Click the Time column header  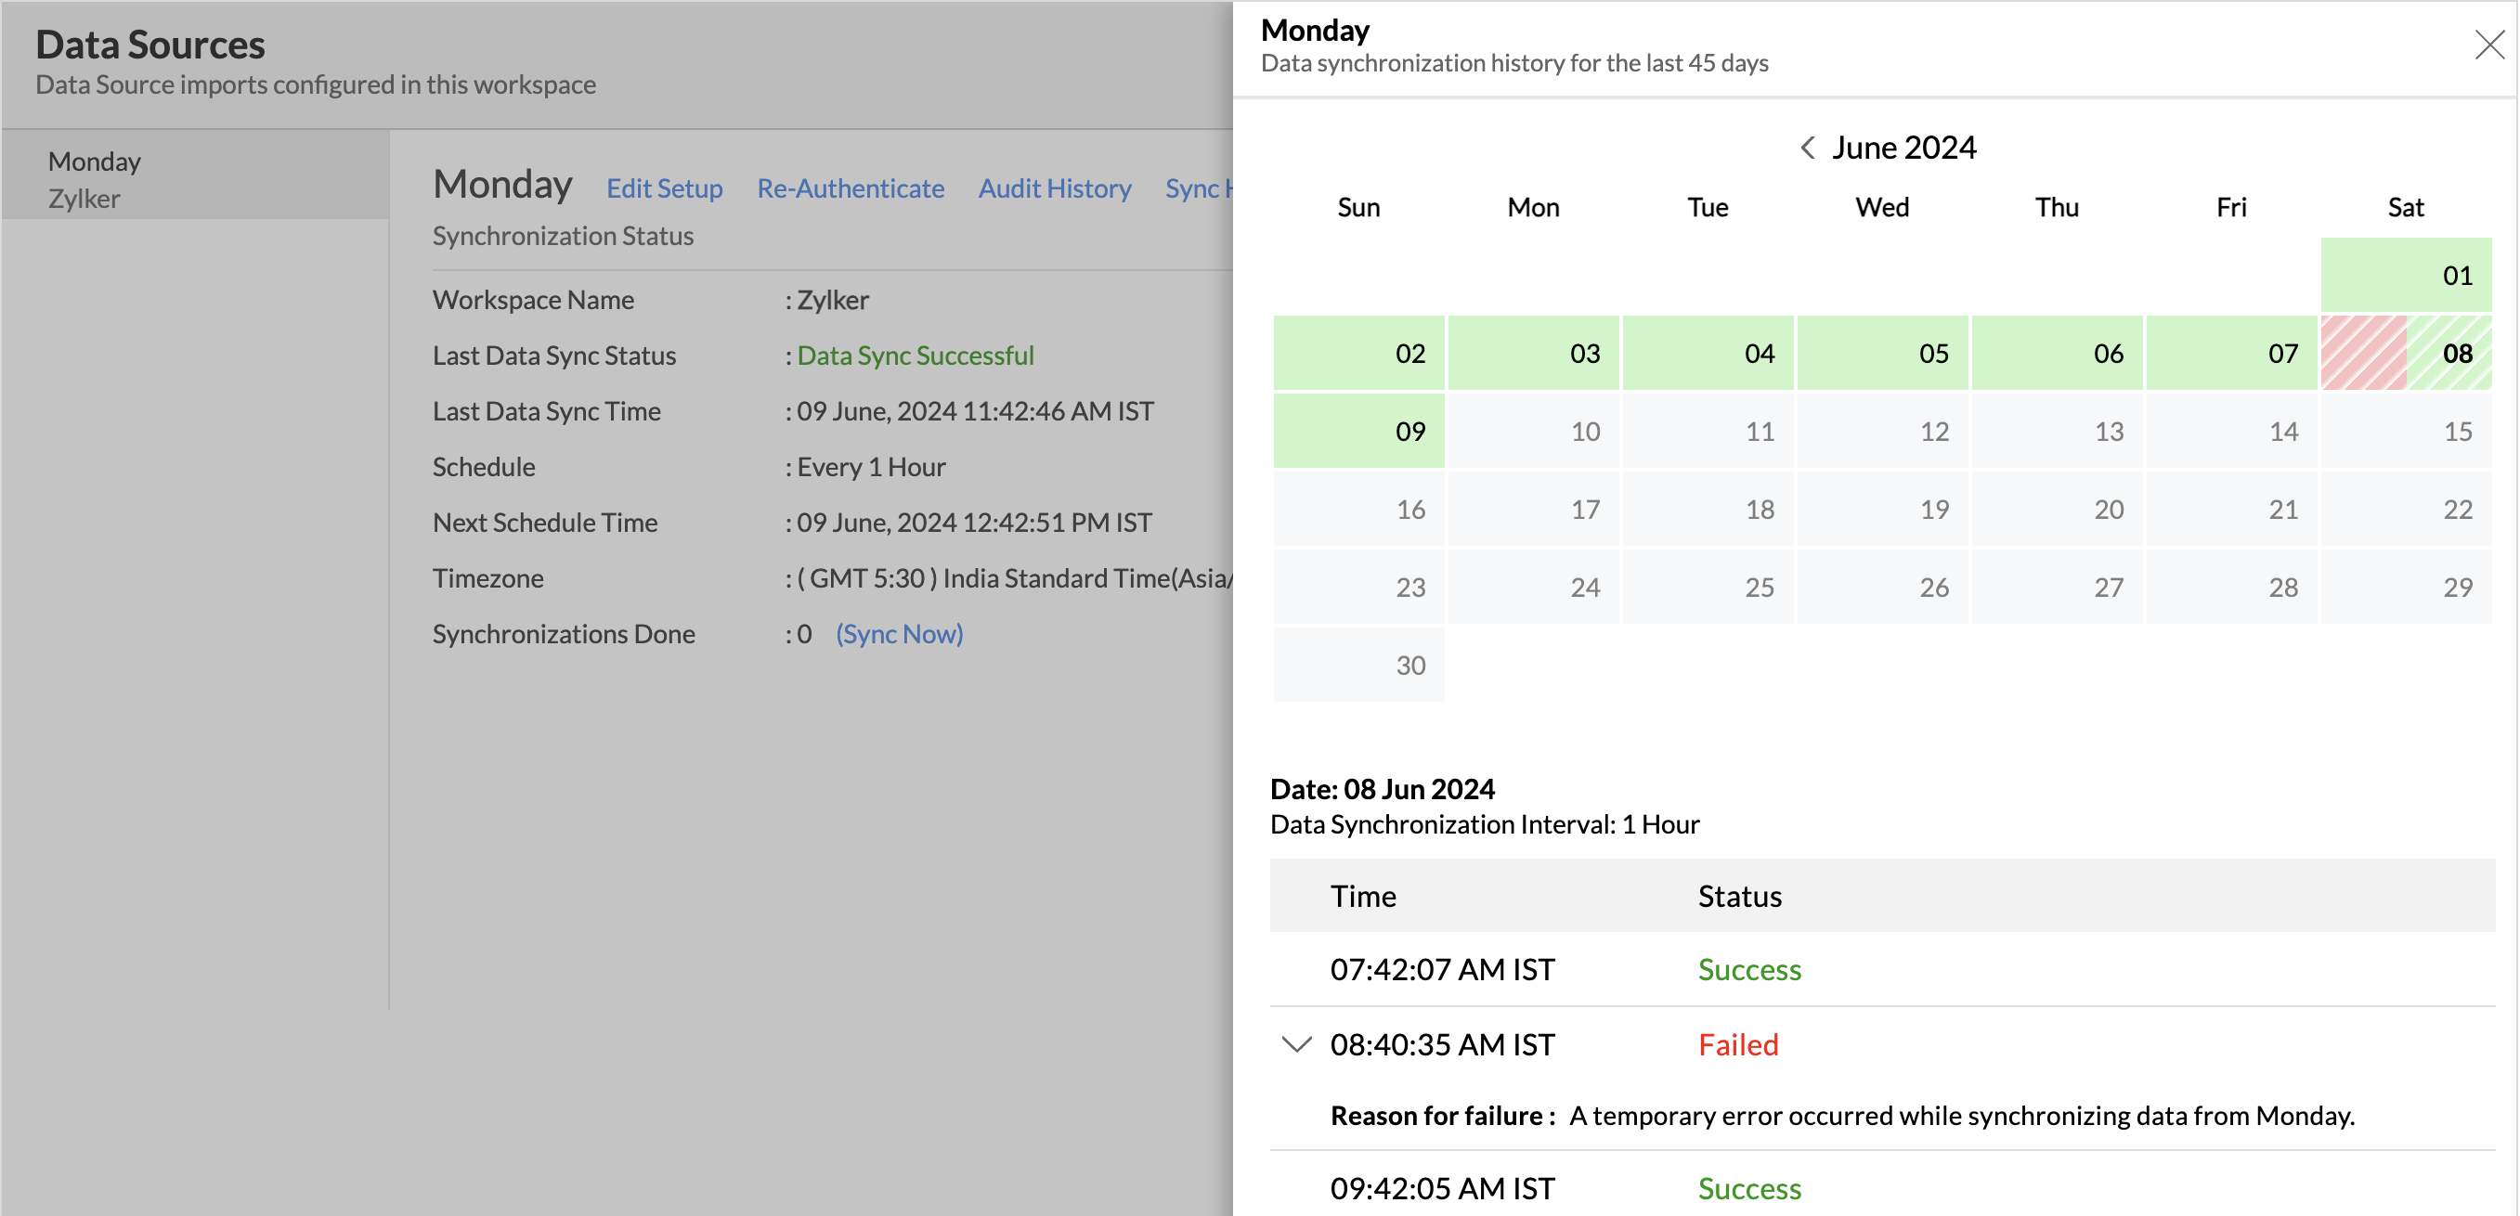(1363, 896)
